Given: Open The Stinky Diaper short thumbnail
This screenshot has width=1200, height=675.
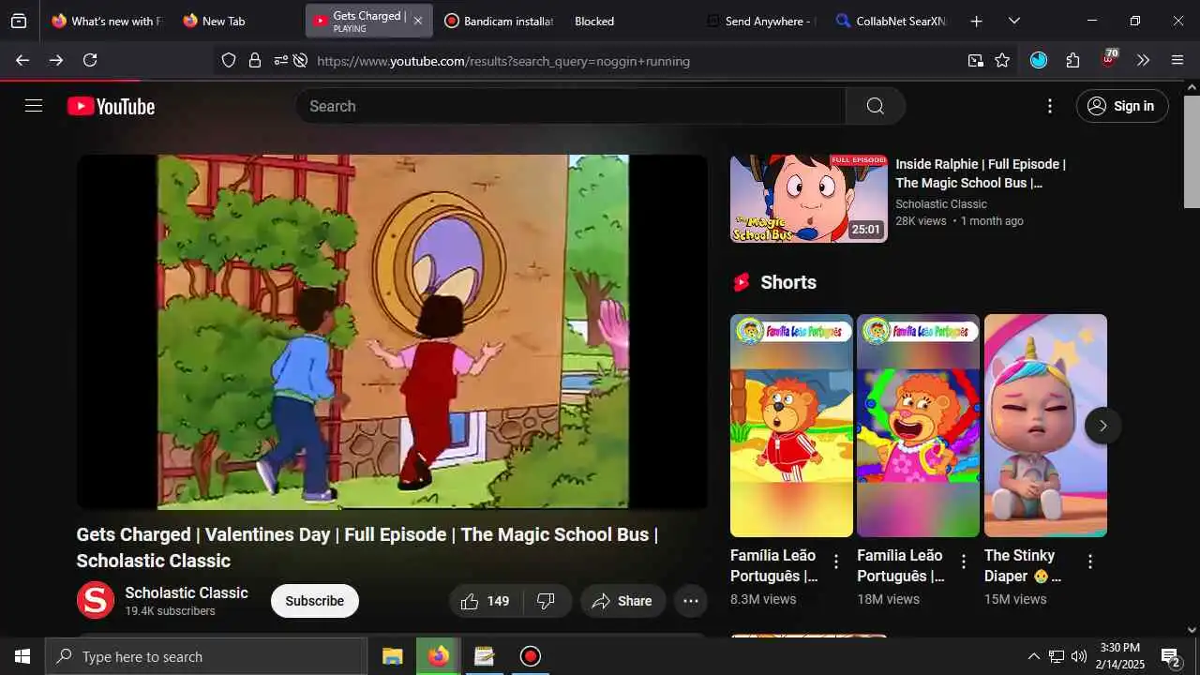Looking at the screenshot, I should pos(1045,426).
